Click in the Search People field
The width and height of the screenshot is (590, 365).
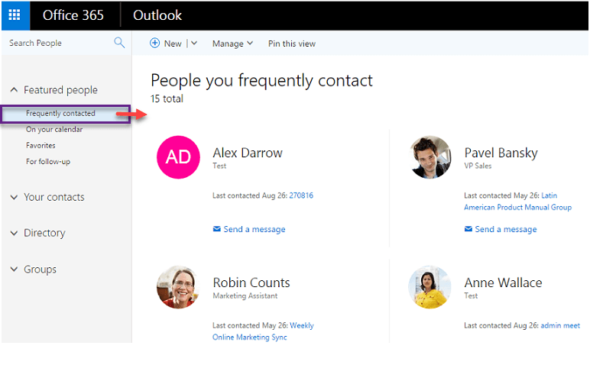point(57,43)
